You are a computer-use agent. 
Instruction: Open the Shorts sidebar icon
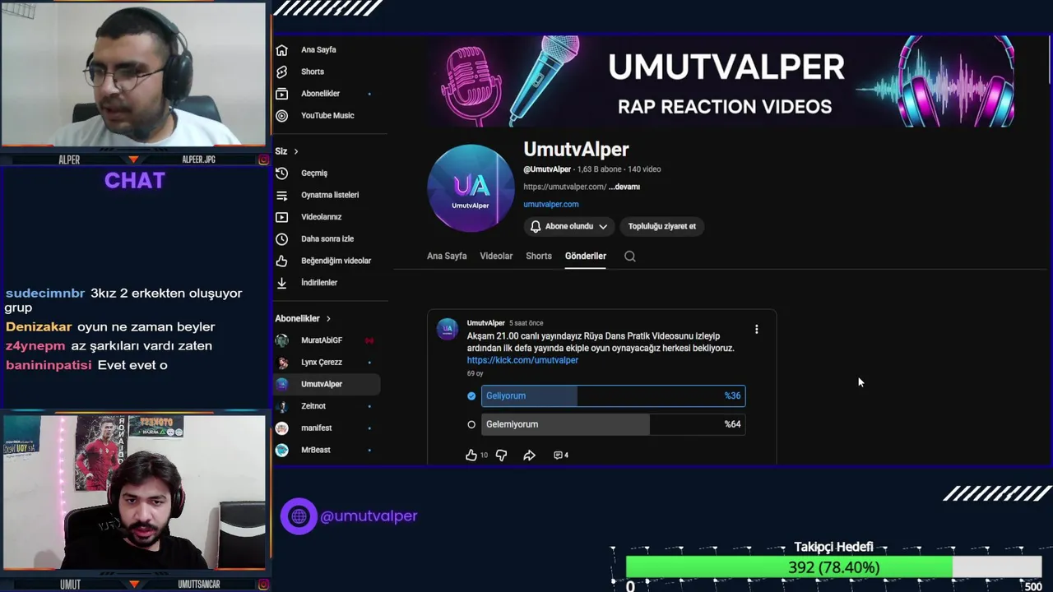tap(281, 72)
